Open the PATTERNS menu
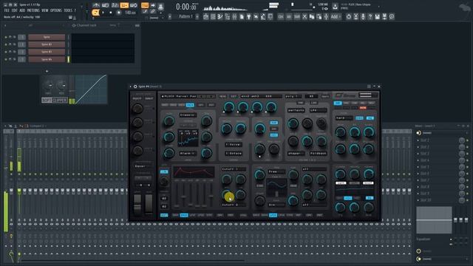Viewport: 473px width, 266px height. (x=33, y=10)
